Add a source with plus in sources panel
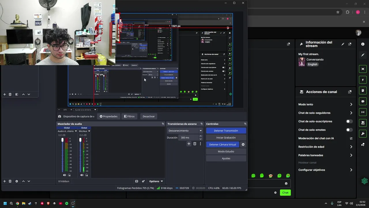 (x=5, y=181)
